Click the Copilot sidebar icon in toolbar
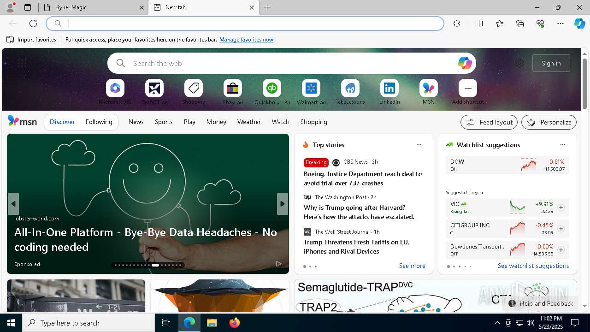The height and width of the screenshot is (332, 590). pos(579,24)
